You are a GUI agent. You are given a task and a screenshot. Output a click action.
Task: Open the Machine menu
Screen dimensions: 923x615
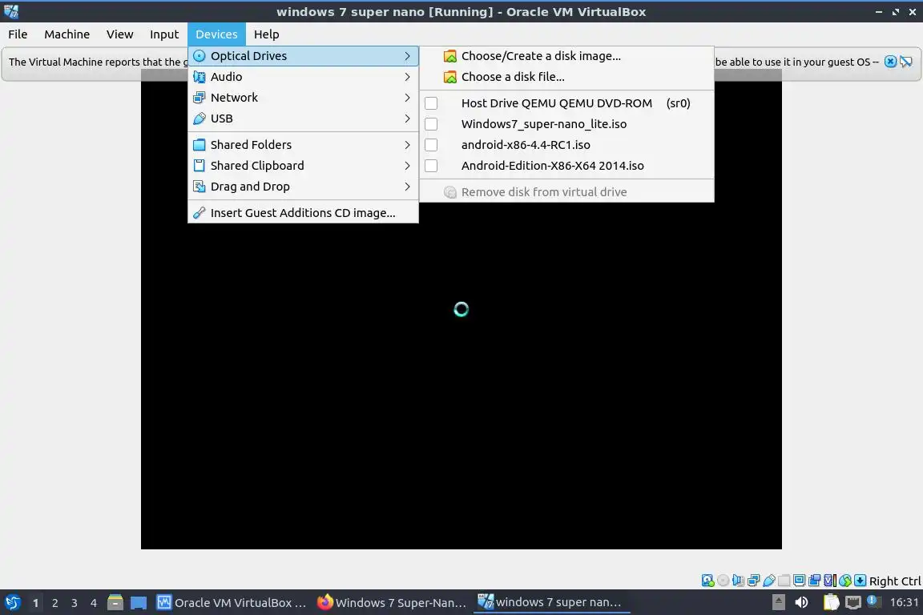[67, 34]
